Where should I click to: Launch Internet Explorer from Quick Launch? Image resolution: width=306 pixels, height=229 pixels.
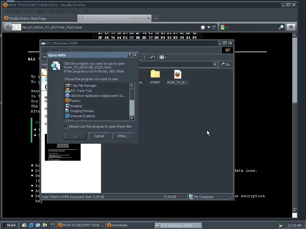[x=31, y=225]
